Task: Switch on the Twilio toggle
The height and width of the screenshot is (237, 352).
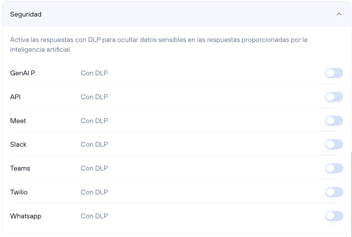Action: (x=334, y=192)
